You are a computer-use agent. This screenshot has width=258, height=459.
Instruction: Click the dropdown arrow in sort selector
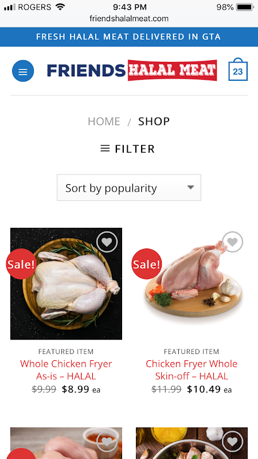191,188
